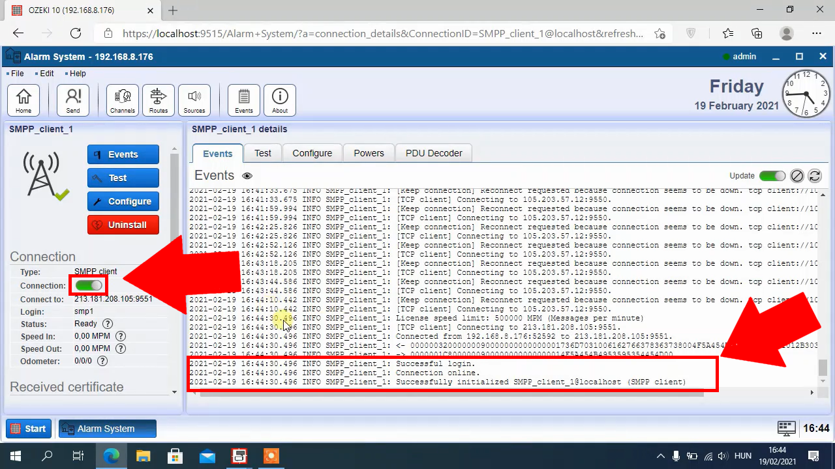Switch to the Test tab
Screen dimensions: 835x469
click(263, 153)
